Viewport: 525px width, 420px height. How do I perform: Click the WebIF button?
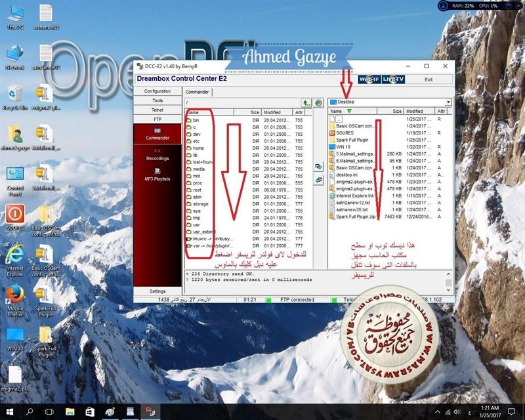369,79
